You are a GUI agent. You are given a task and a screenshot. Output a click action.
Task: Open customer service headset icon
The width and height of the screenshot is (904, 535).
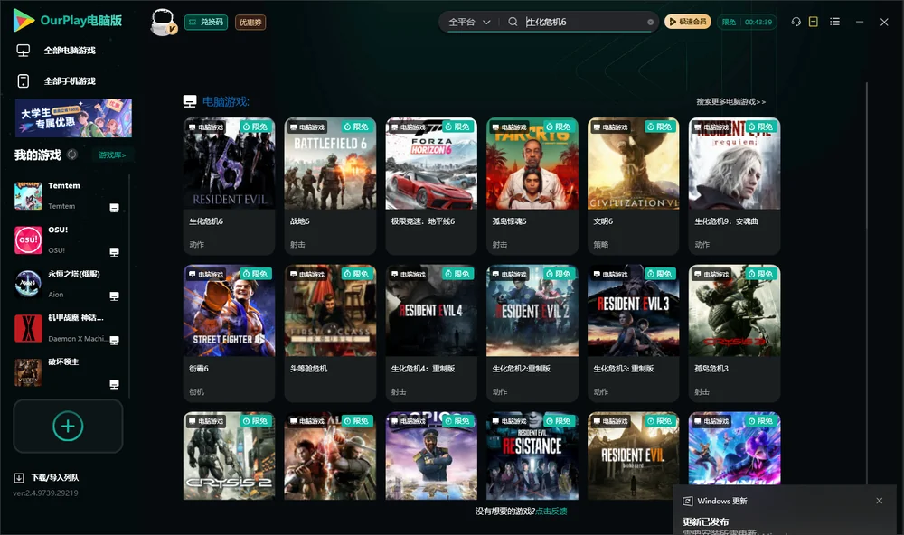pos(796,22)
